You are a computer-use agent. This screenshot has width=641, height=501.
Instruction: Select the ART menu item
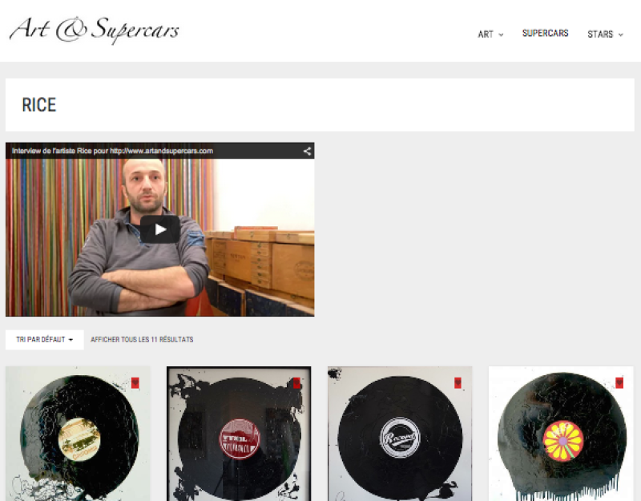486,34
